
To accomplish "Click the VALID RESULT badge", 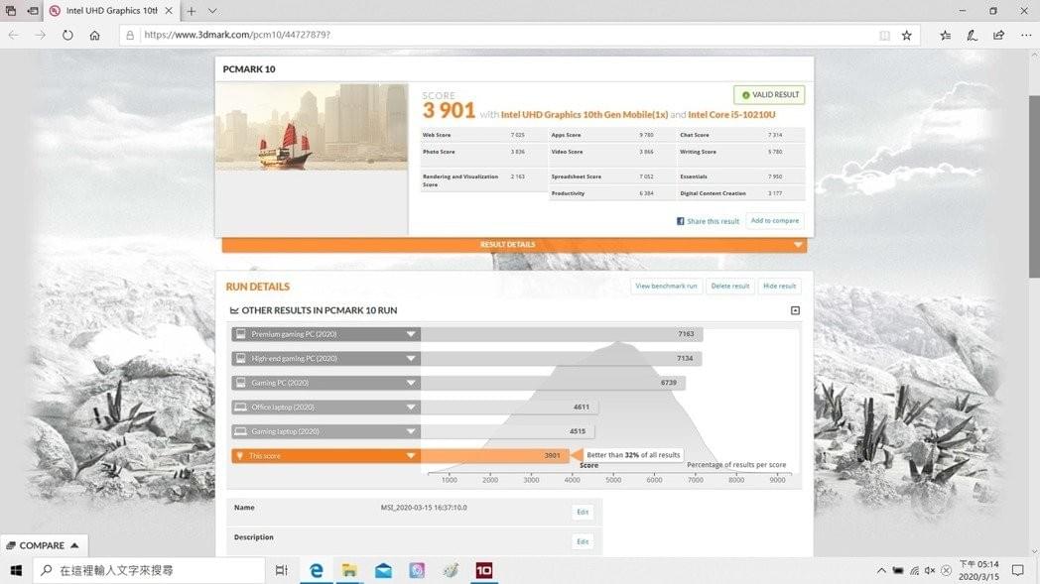I will coord(769,95).
